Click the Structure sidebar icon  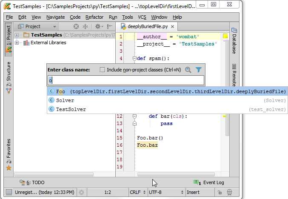[9, 90]
